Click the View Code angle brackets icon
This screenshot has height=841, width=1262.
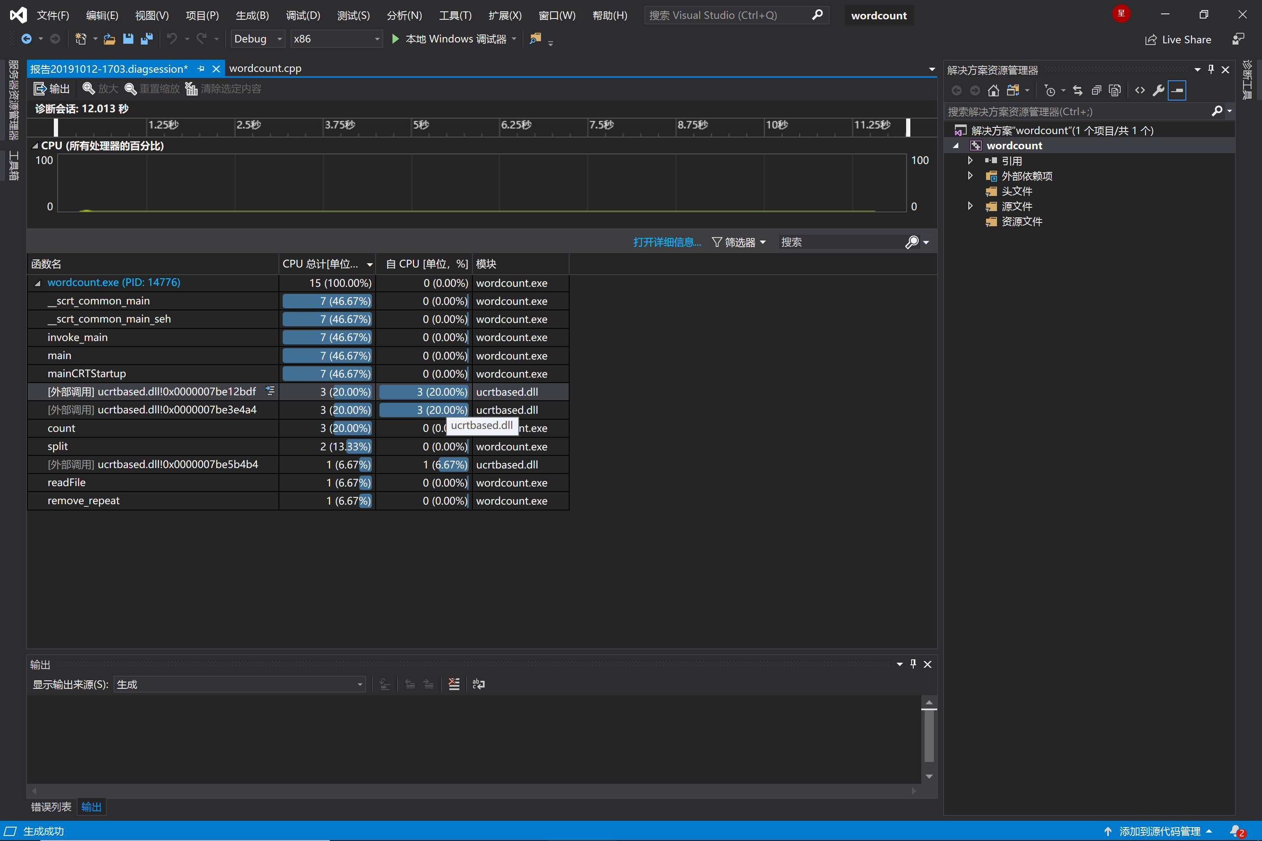pos(1140,90)
